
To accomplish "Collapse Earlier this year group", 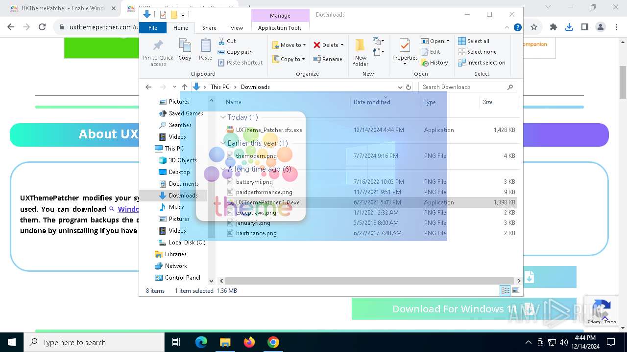I will coord(223,143).
